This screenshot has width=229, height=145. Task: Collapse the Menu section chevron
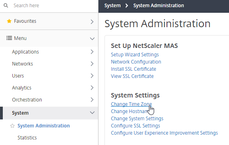click(92, 39)
